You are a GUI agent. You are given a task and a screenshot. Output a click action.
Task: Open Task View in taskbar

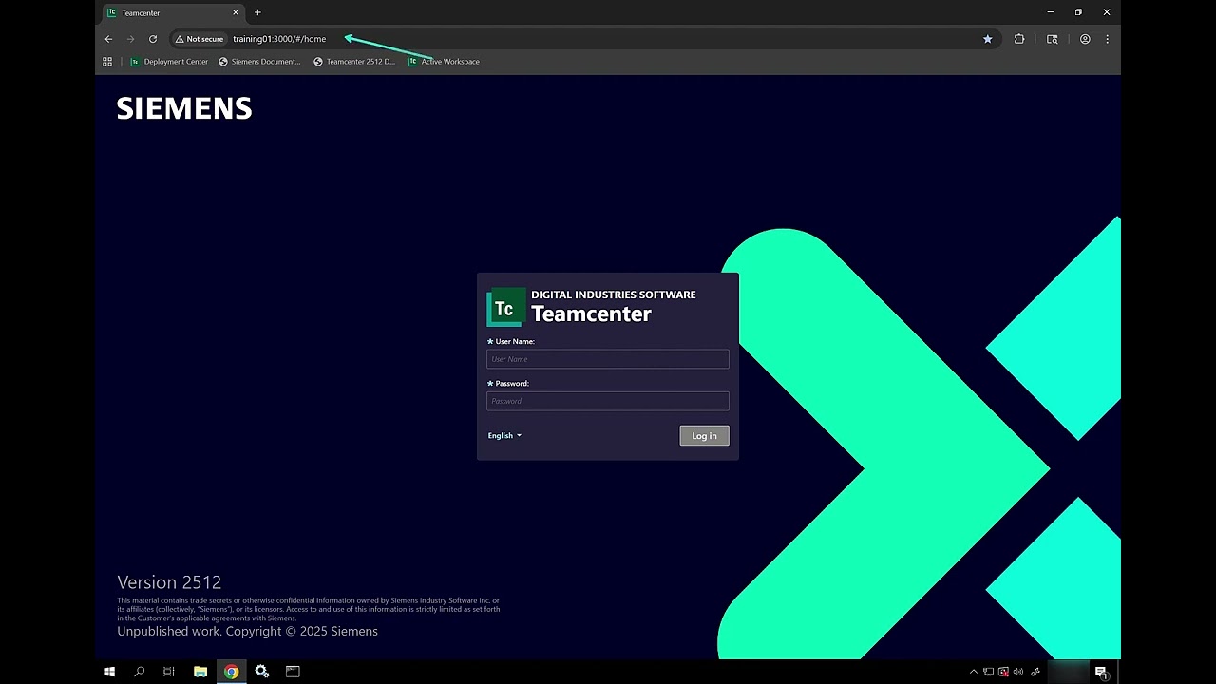(169, 672)
